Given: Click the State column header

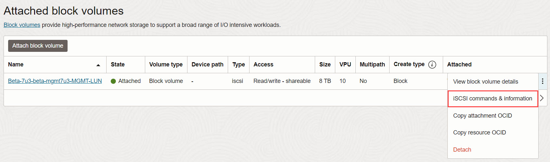Looking at the screenshot, I should (x=118, y=64).
